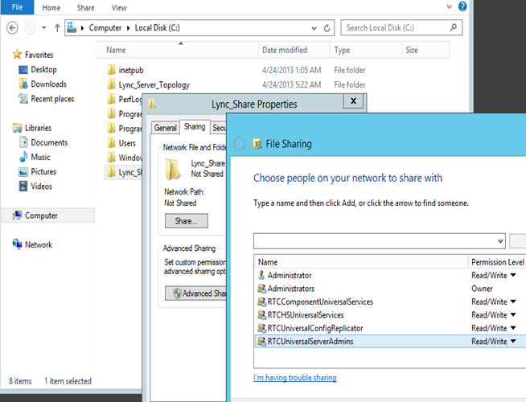
Task: Click Local Disk (C:) in address bar
Action: pos(157,28)
